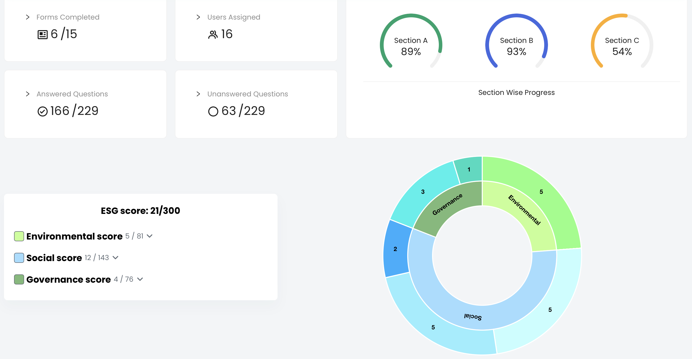Expand the Users Assigned chevron
Screen dimensions: 692x359
click(198, 17)
